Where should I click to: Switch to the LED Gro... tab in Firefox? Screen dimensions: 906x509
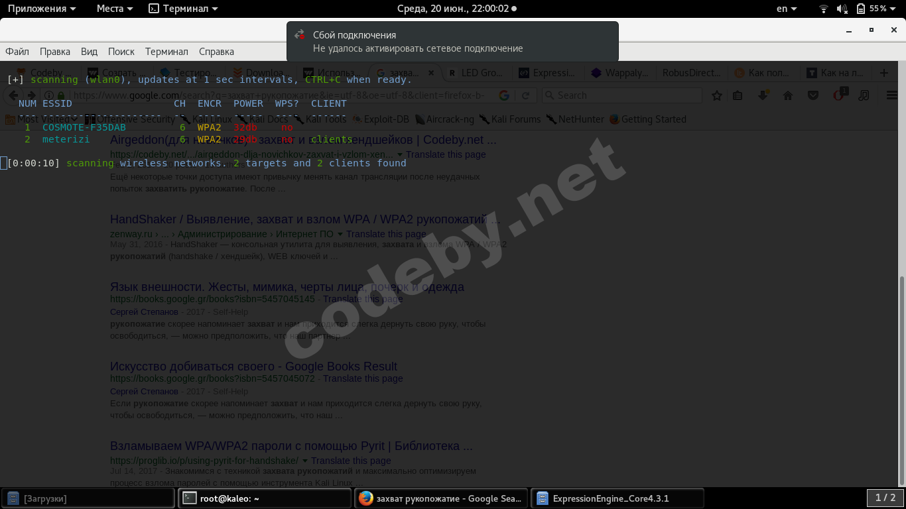click(x=476, y=73)
